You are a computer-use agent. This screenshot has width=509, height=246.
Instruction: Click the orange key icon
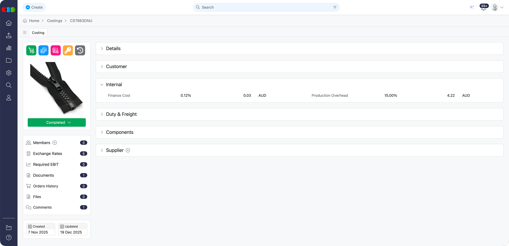[68, 50]
